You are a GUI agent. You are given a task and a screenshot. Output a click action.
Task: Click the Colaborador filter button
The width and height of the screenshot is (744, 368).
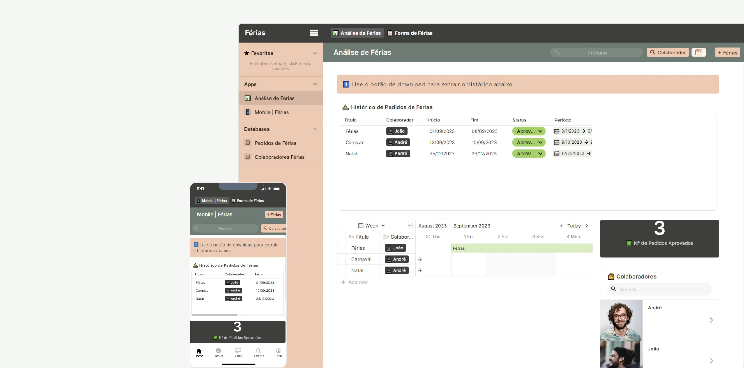point(668,53)
